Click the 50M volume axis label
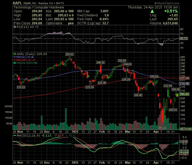Screen dimensions: 192x165 click(x=9, y=124)
